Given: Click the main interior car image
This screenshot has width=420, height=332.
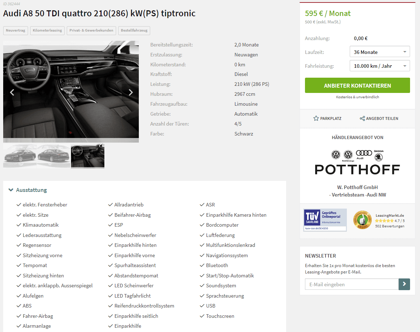Looking at the screenshot, I should [71, 92].
